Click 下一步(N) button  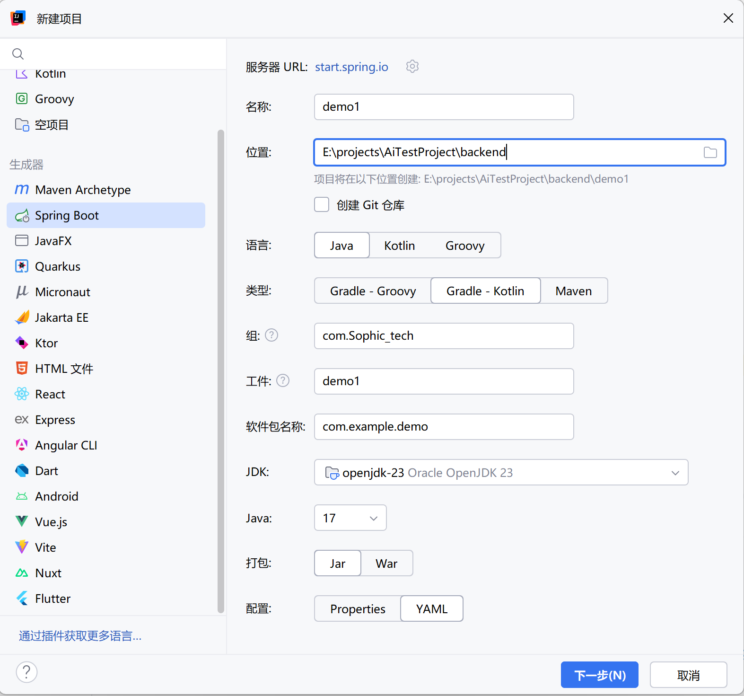(600, 675)
